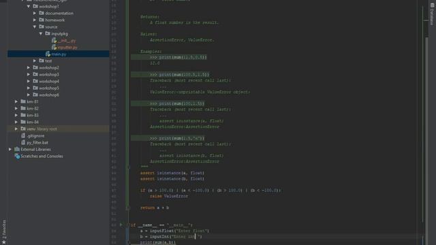Image resolution: width=436 pixels, height=245 pixels.
Task: Click the fold marker at docstring end
Action: (128, 167)
